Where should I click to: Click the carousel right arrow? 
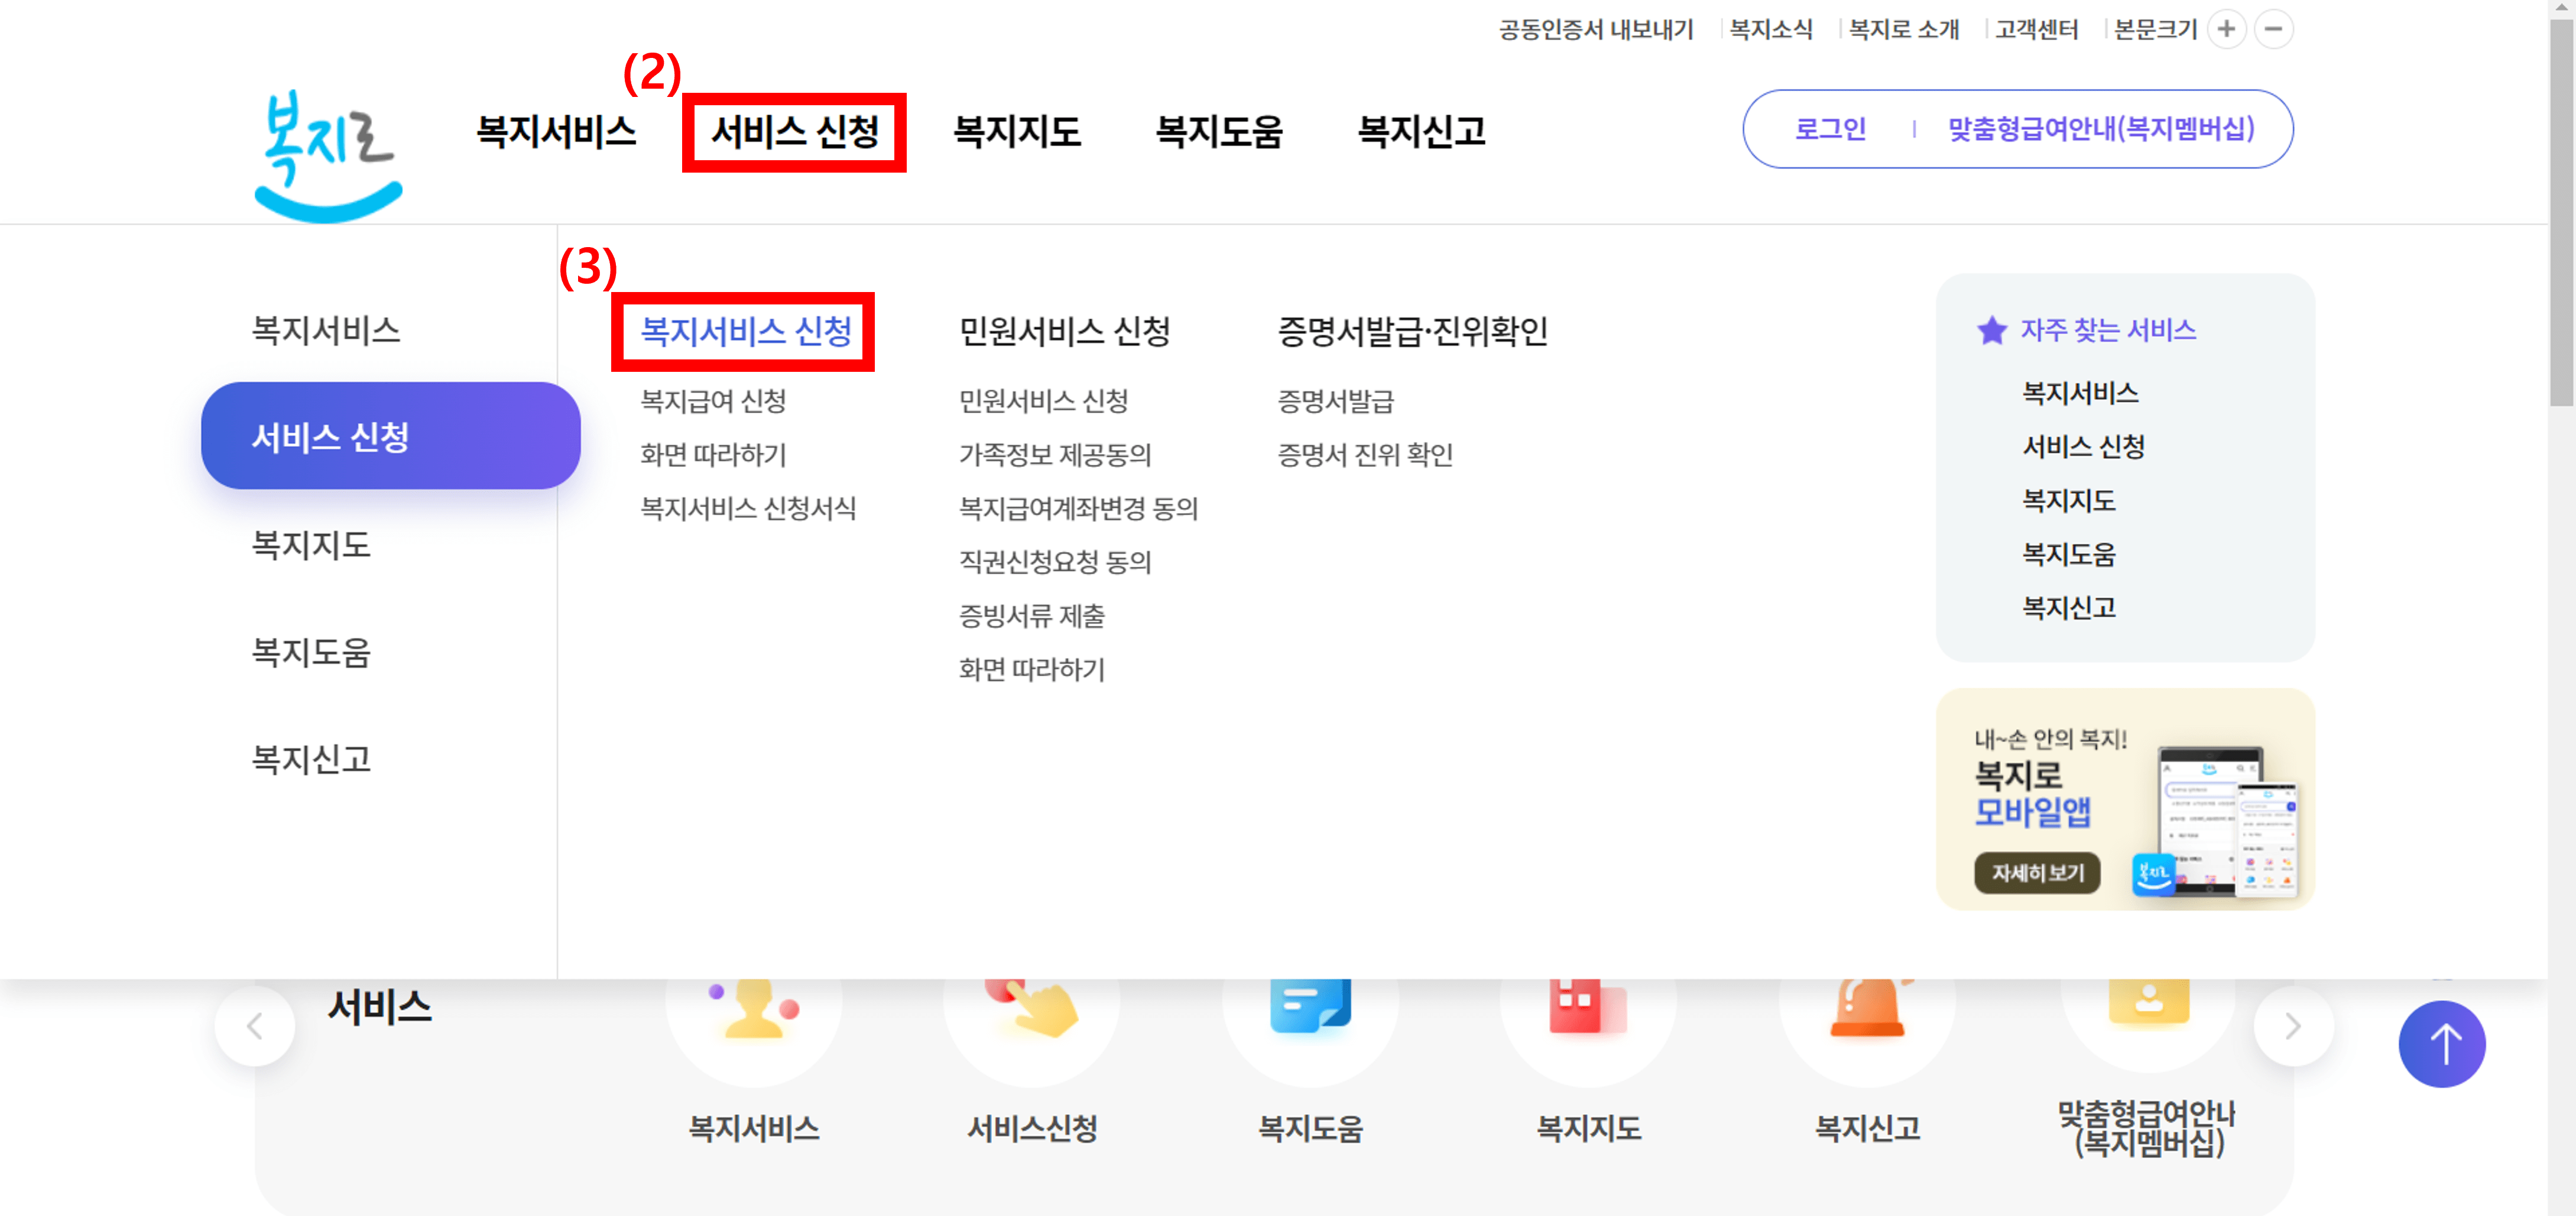click(x=2293, y=1025)
